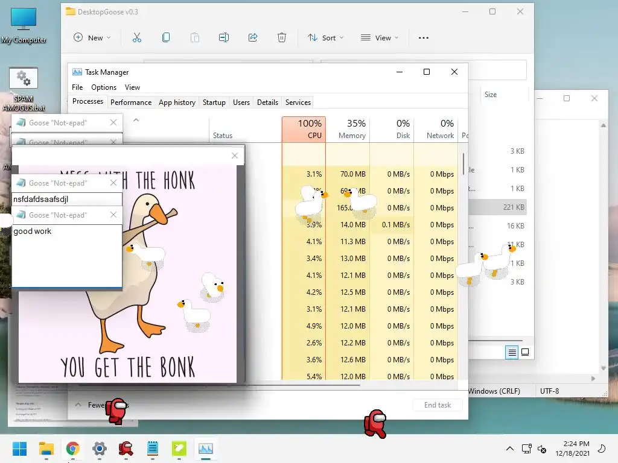618x463 pixels.
Task: Close the goose meme image window
Action: [x=235, y=156]
